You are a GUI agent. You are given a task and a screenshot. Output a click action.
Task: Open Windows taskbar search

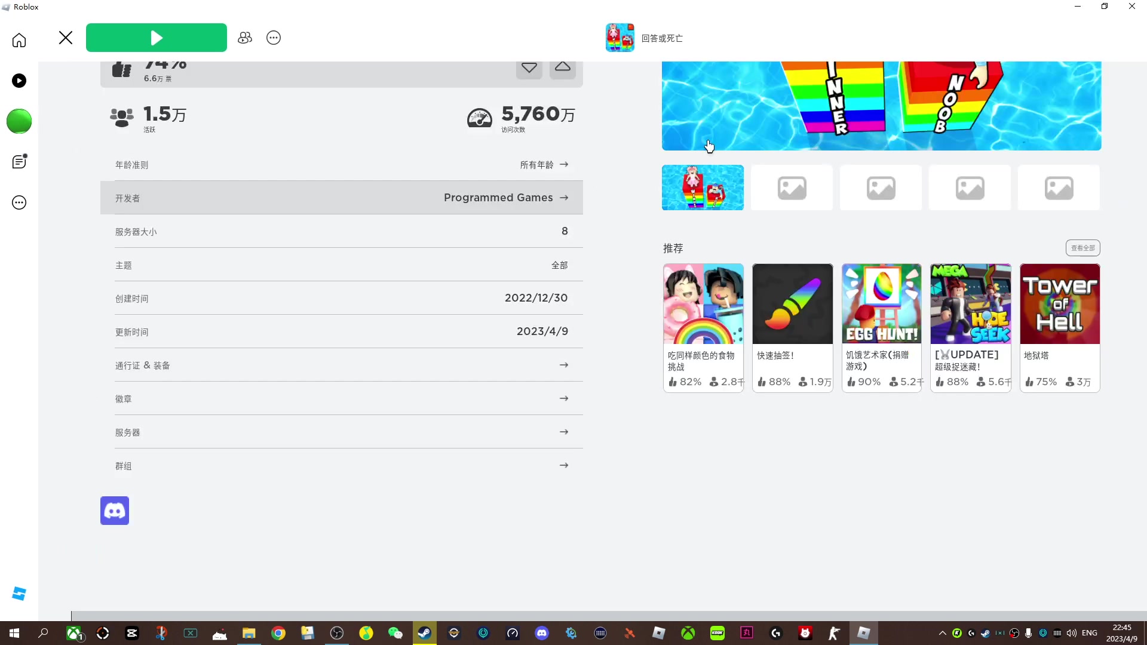(43, 633)
